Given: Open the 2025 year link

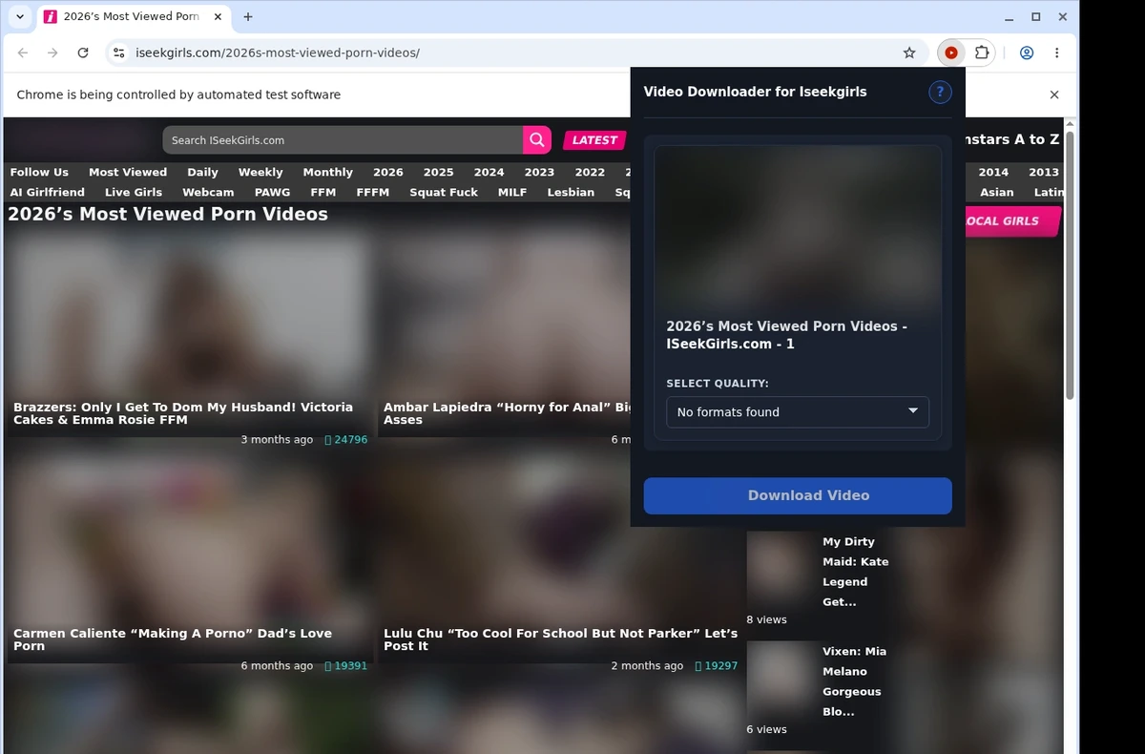Looking at the screenshot, I should point(438,172).
